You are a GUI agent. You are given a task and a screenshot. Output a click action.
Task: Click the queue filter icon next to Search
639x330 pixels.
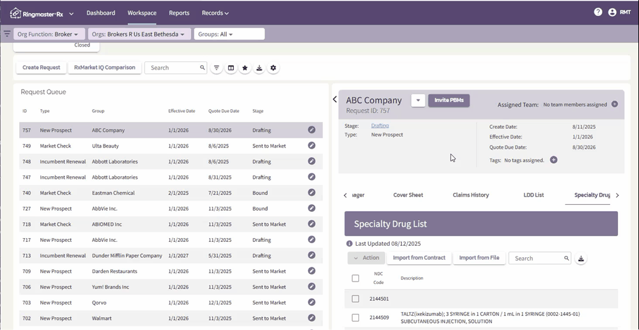coord(217,68)
